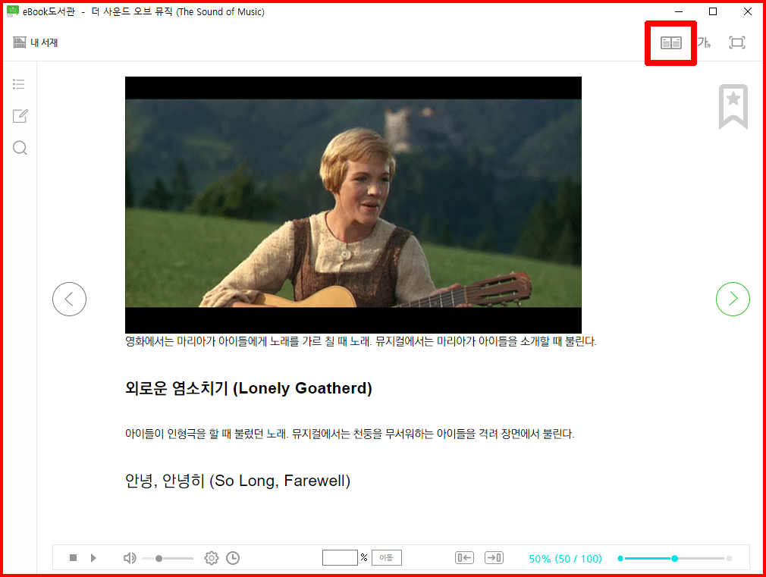Click heading 안녕, 안녕히 (So Long, Farewell)
This screenshot has height=577, width=766.
(238, 481)
